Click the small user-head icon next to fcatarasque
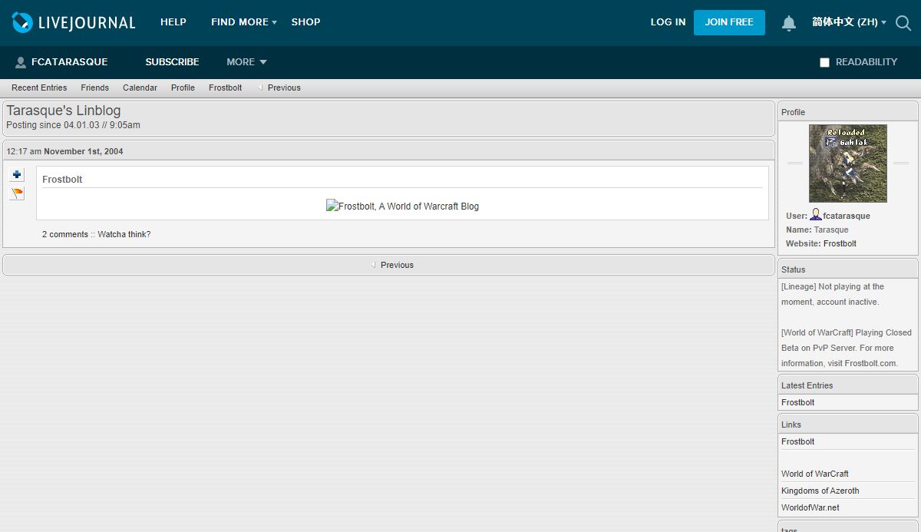The height and width of the screenshot is (532, 921). coord(815,215)
